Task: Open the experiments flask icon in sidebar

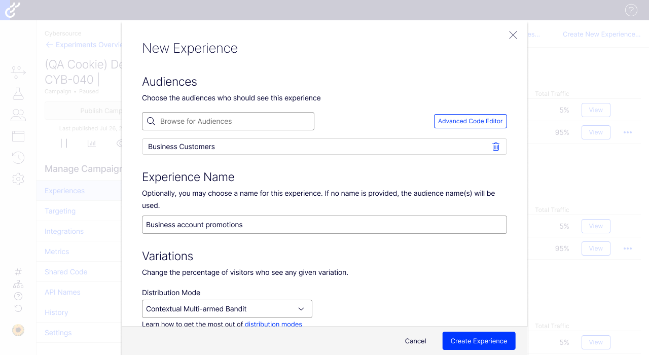Action: 18,94
